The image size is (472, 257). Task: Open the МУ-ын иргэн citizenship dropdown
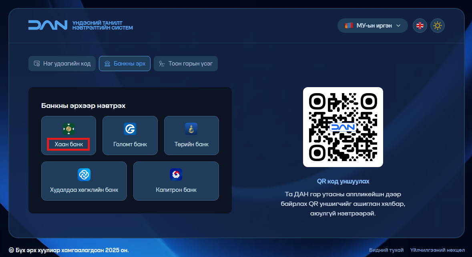click(372, 26)
